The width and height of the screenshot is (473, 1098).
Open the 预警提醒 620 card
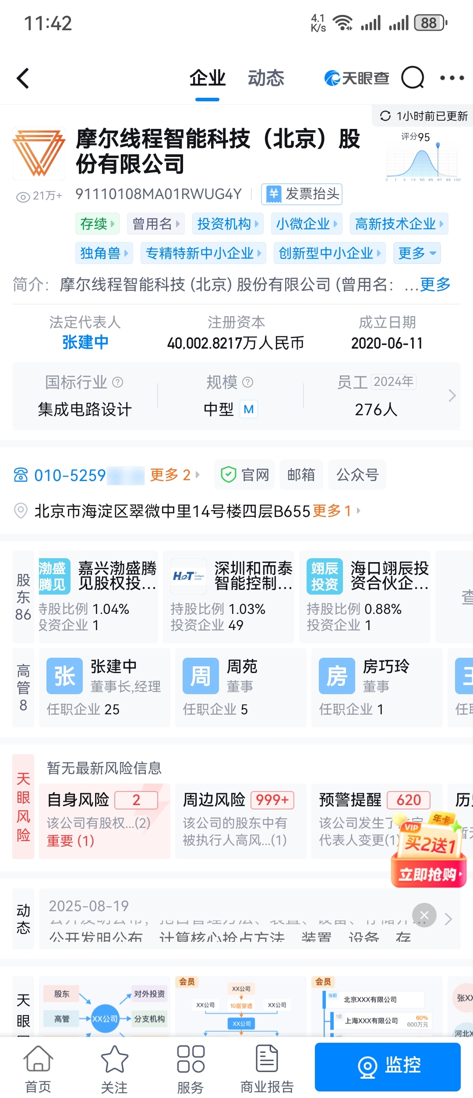pos(377,821)
